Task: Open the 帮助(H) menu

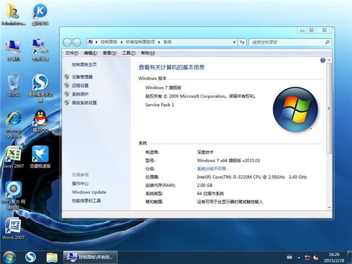Action: click(x=148, y=53)
